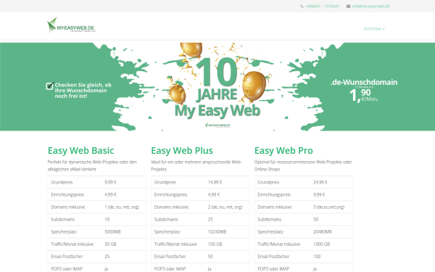Image resolution: width=435 pixels, height=272 pixels.
Task: Expand the Hosting dropdown chevron
Action: pos(384,29)
